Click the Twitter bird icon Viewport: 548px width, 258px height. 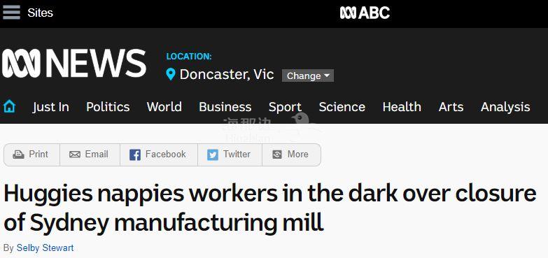213,155
